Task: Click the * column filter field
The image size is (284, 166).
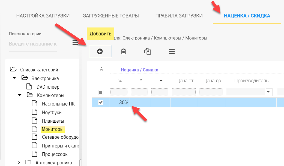Action: (x=139, y=92)
